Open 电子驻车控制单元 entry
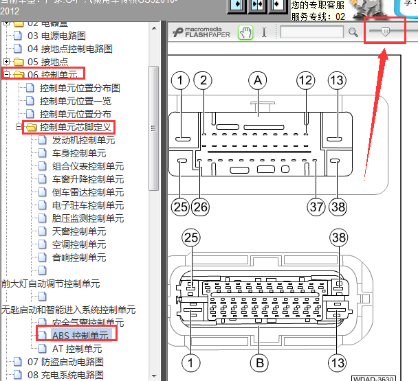 88,205
